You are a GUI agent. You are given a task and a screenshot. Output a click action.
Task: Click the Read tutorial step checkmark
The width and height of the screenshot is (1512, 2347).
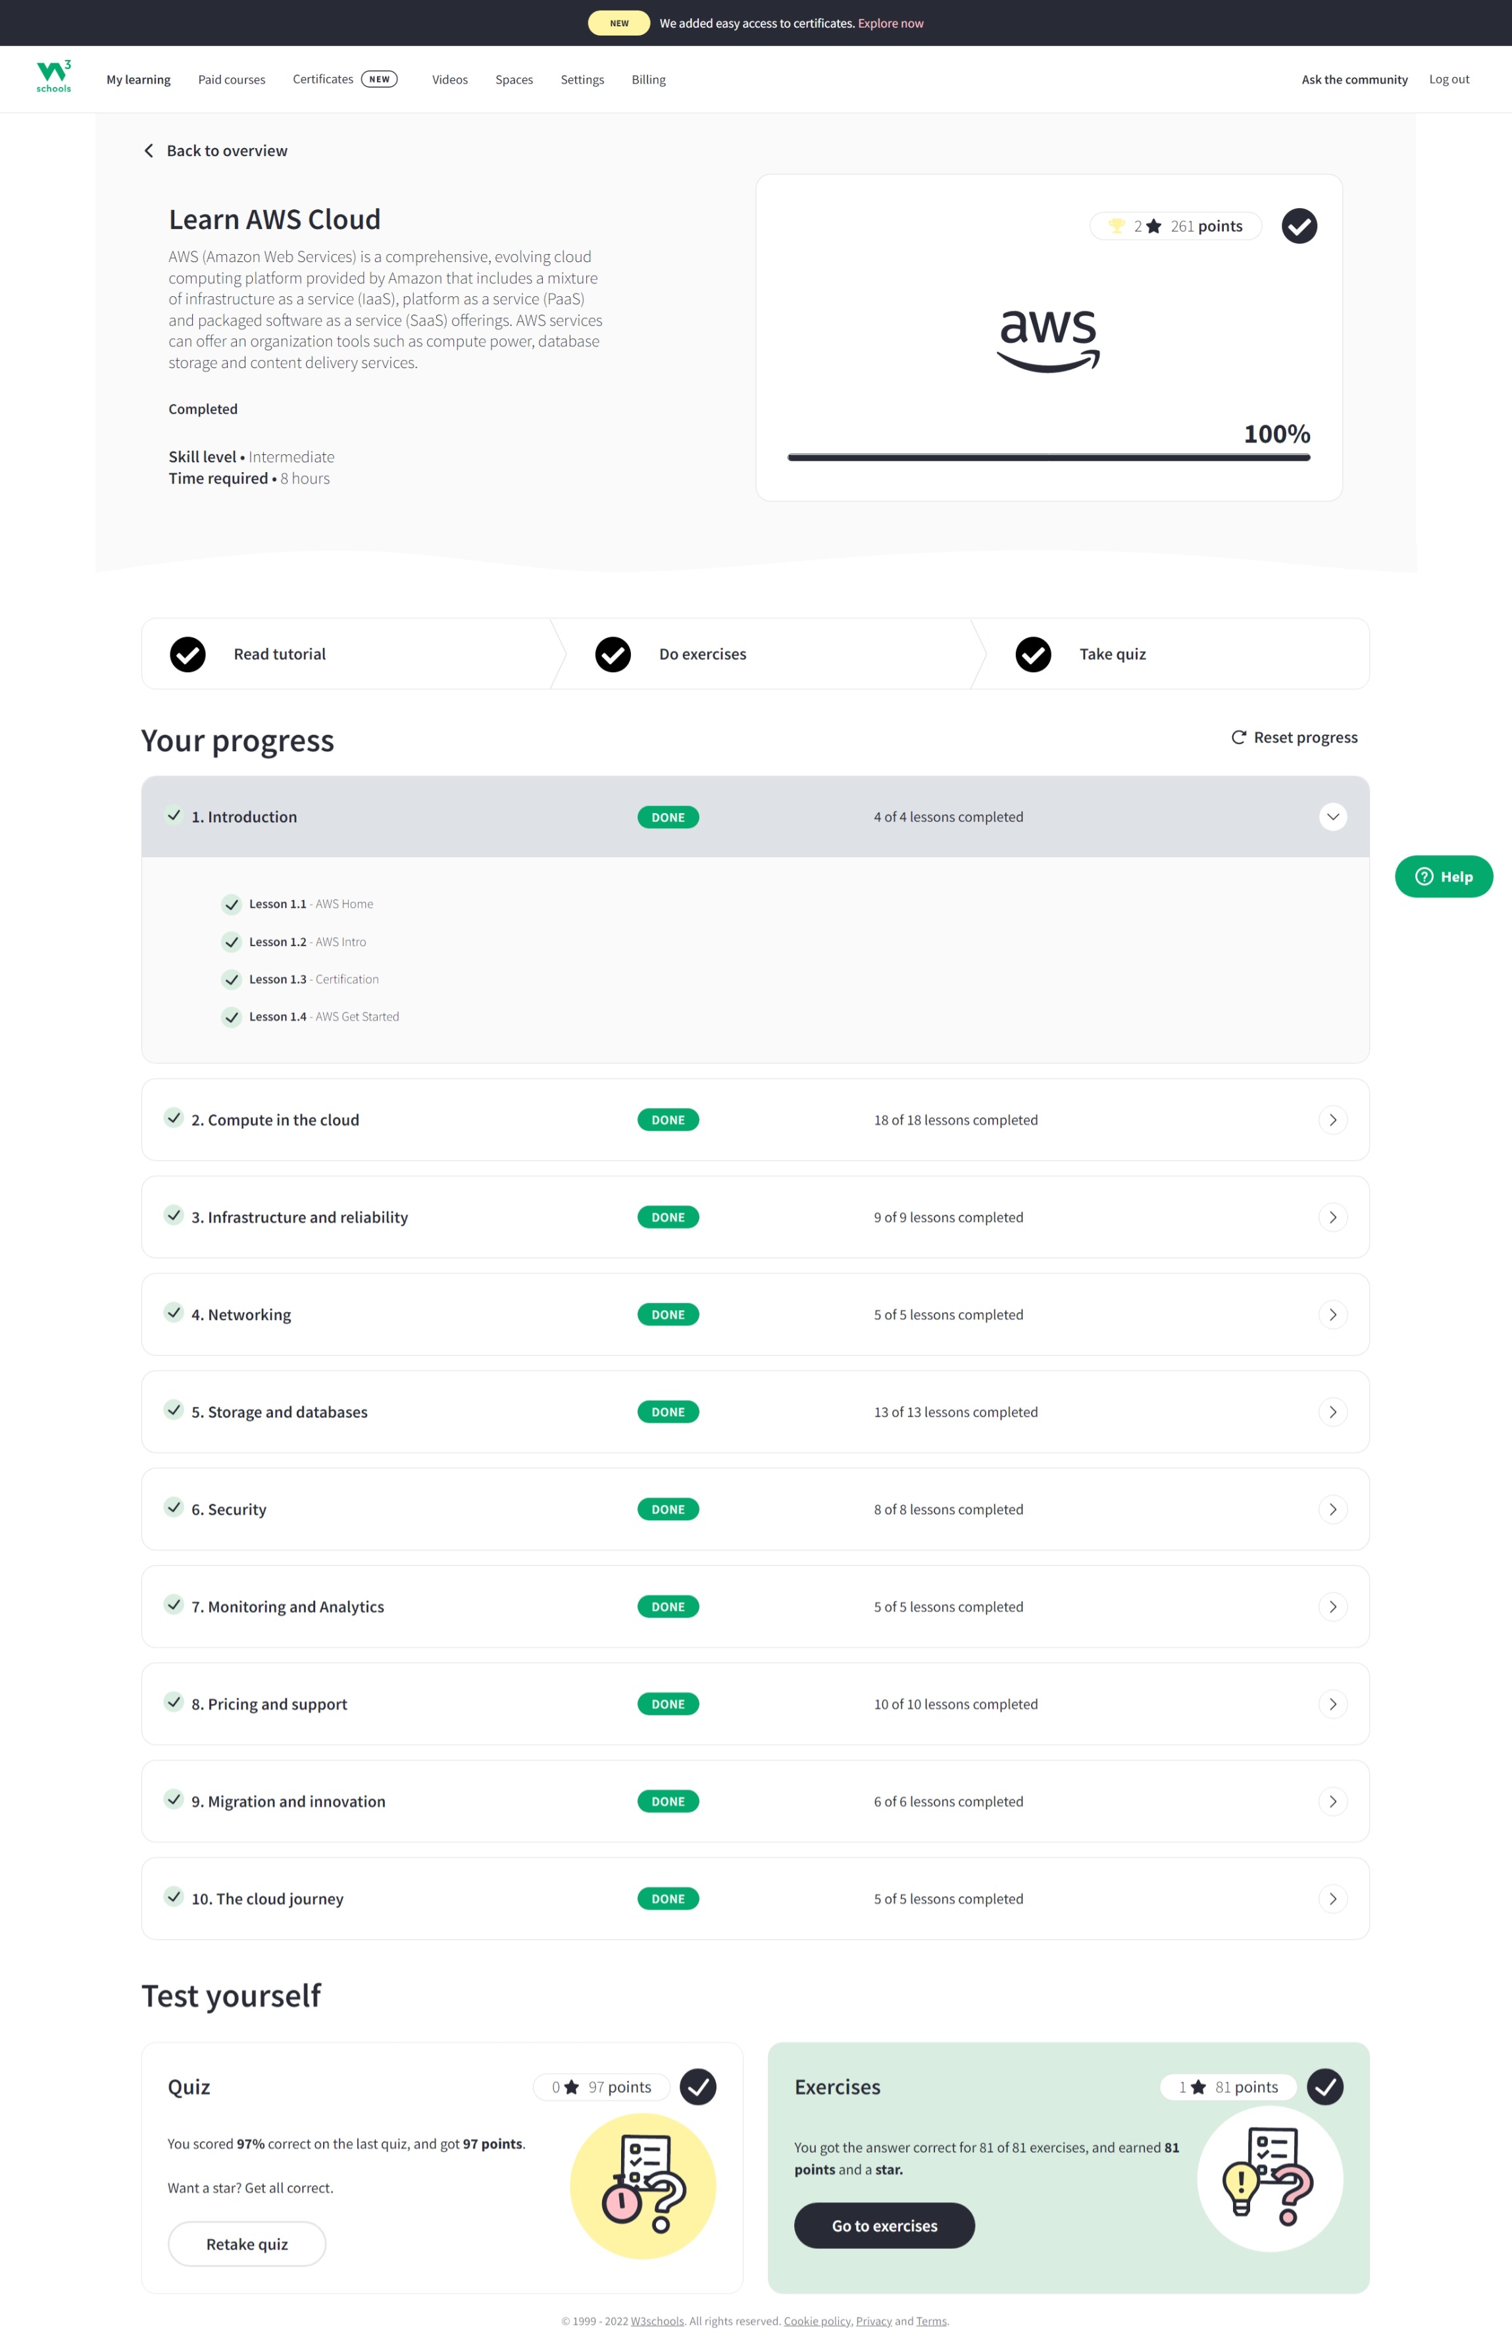pos(187,653)
